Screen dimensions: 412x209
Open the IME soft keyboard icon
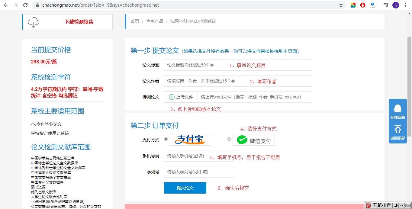pos(408,206)
